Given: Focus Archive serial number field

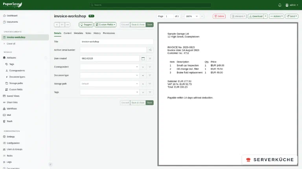Looking at the screenshot, I should click(x=113, y=50).
